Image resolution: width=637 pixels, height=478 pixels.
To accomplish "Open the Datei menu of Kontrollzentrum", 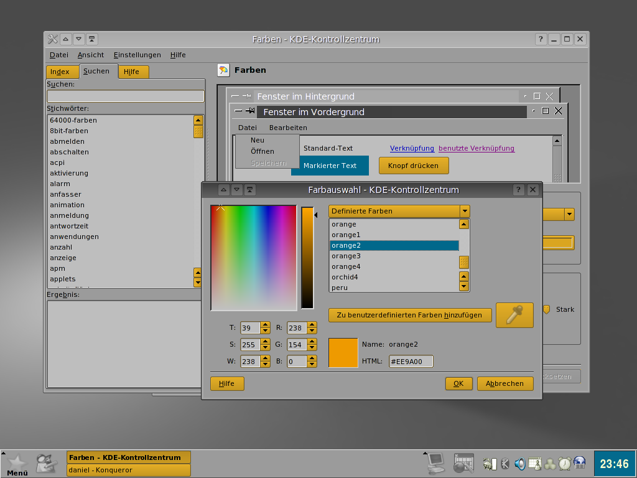I will point(59,55).
